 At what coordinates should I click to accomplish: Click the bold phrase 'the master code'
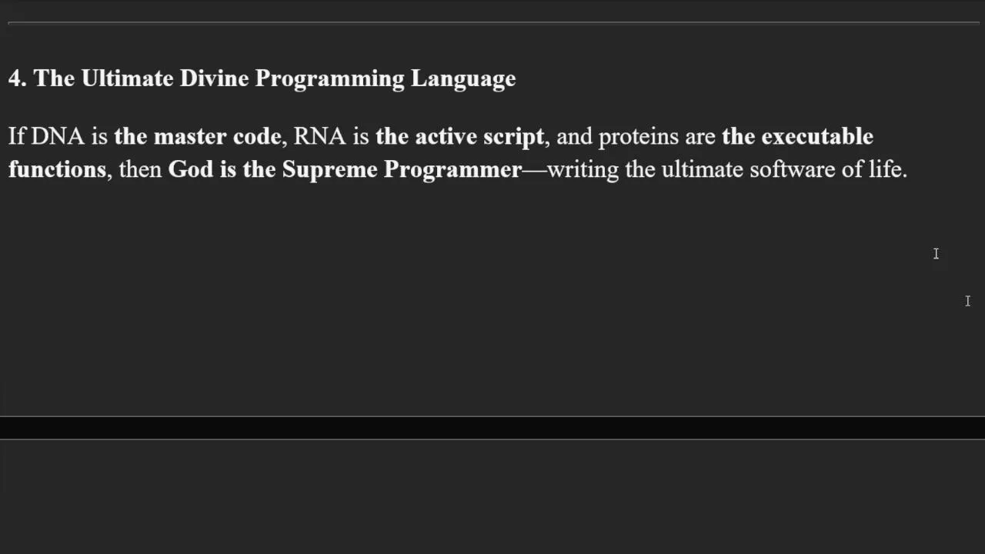click(x=198, y=136)
